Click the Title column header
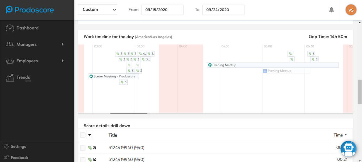The image size is (362, 162). [x=113, y=135]
